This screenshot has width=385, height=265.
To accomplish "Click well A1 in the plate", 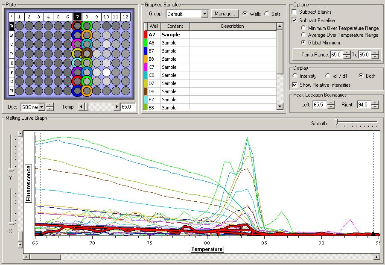I will [x=19, y=26].
